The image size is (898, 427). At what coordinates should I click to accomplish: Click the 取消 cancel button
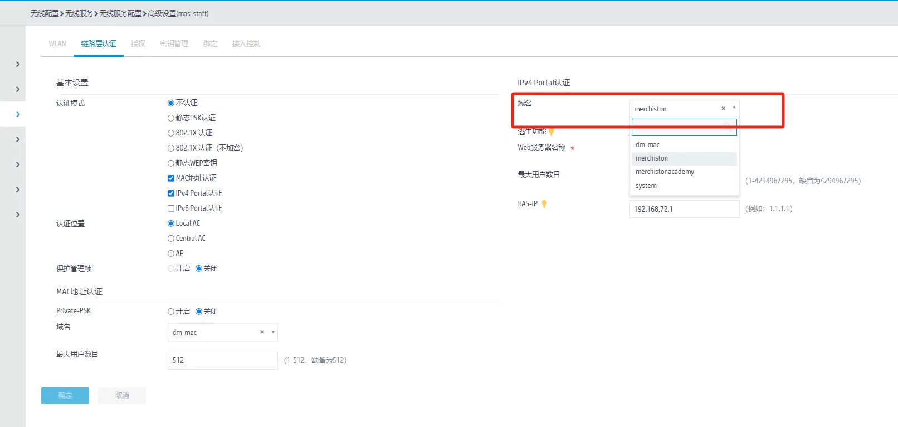(x=122, y=396)
